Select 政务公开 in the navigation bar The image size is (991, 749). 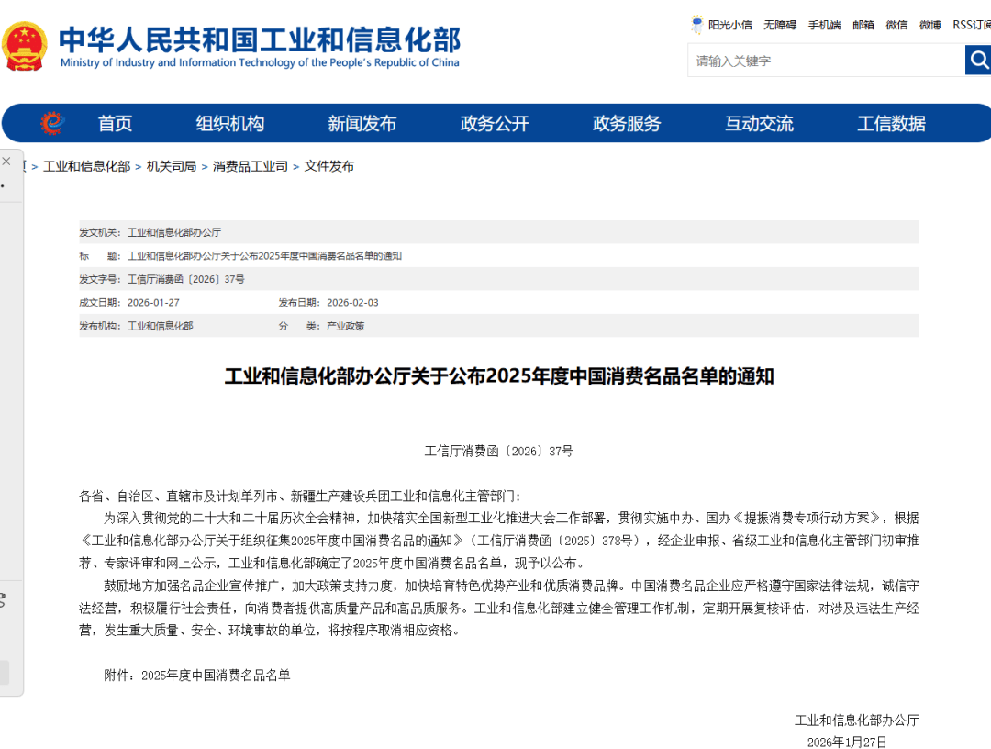[x=495, y=124]
